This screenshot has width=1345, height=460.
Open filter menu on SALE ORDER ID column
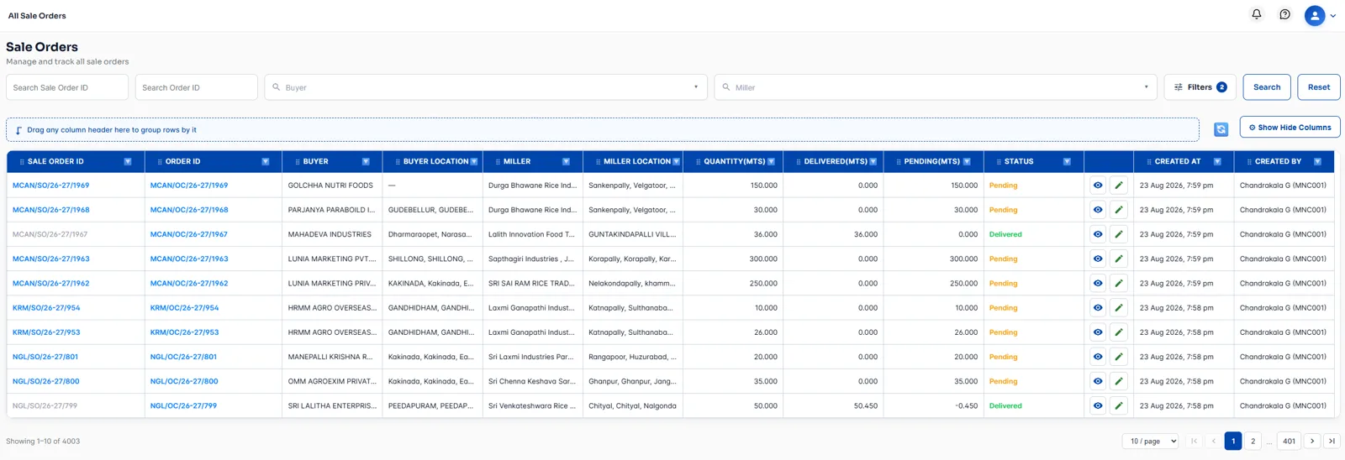(x=128, y=161)
